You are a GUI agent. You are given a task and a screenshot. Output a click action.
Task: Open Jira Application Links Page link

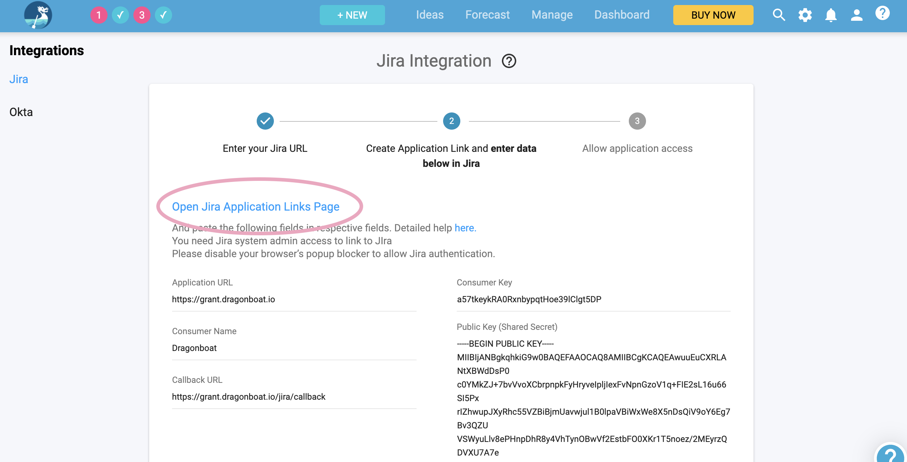[x=256, y=207]
